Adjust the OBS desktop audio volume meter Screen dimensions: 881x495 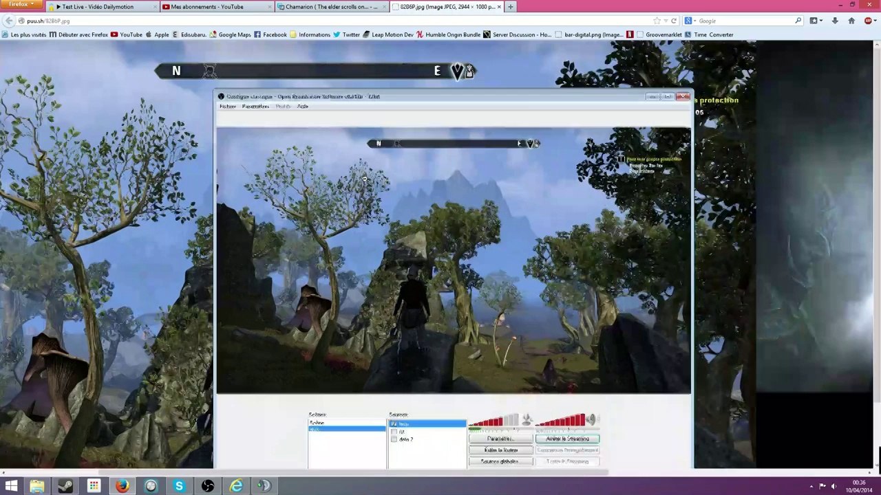pyautogui.click(x=560, y=421)
